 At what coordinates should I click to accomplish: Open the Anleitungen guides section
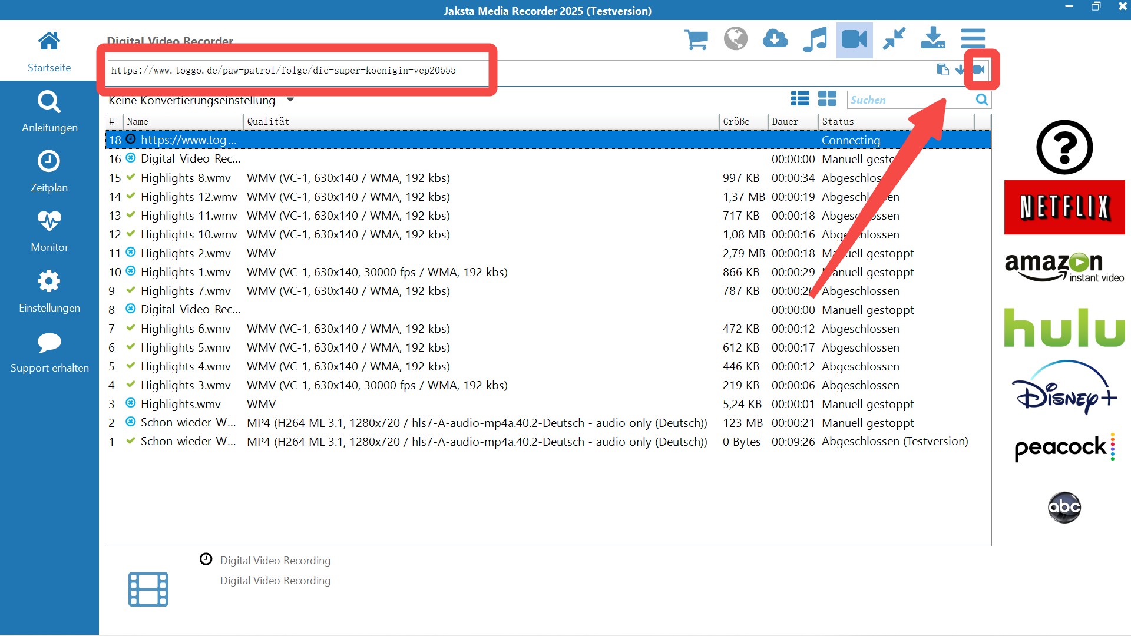pyautogui.click(x=49, y=111)
